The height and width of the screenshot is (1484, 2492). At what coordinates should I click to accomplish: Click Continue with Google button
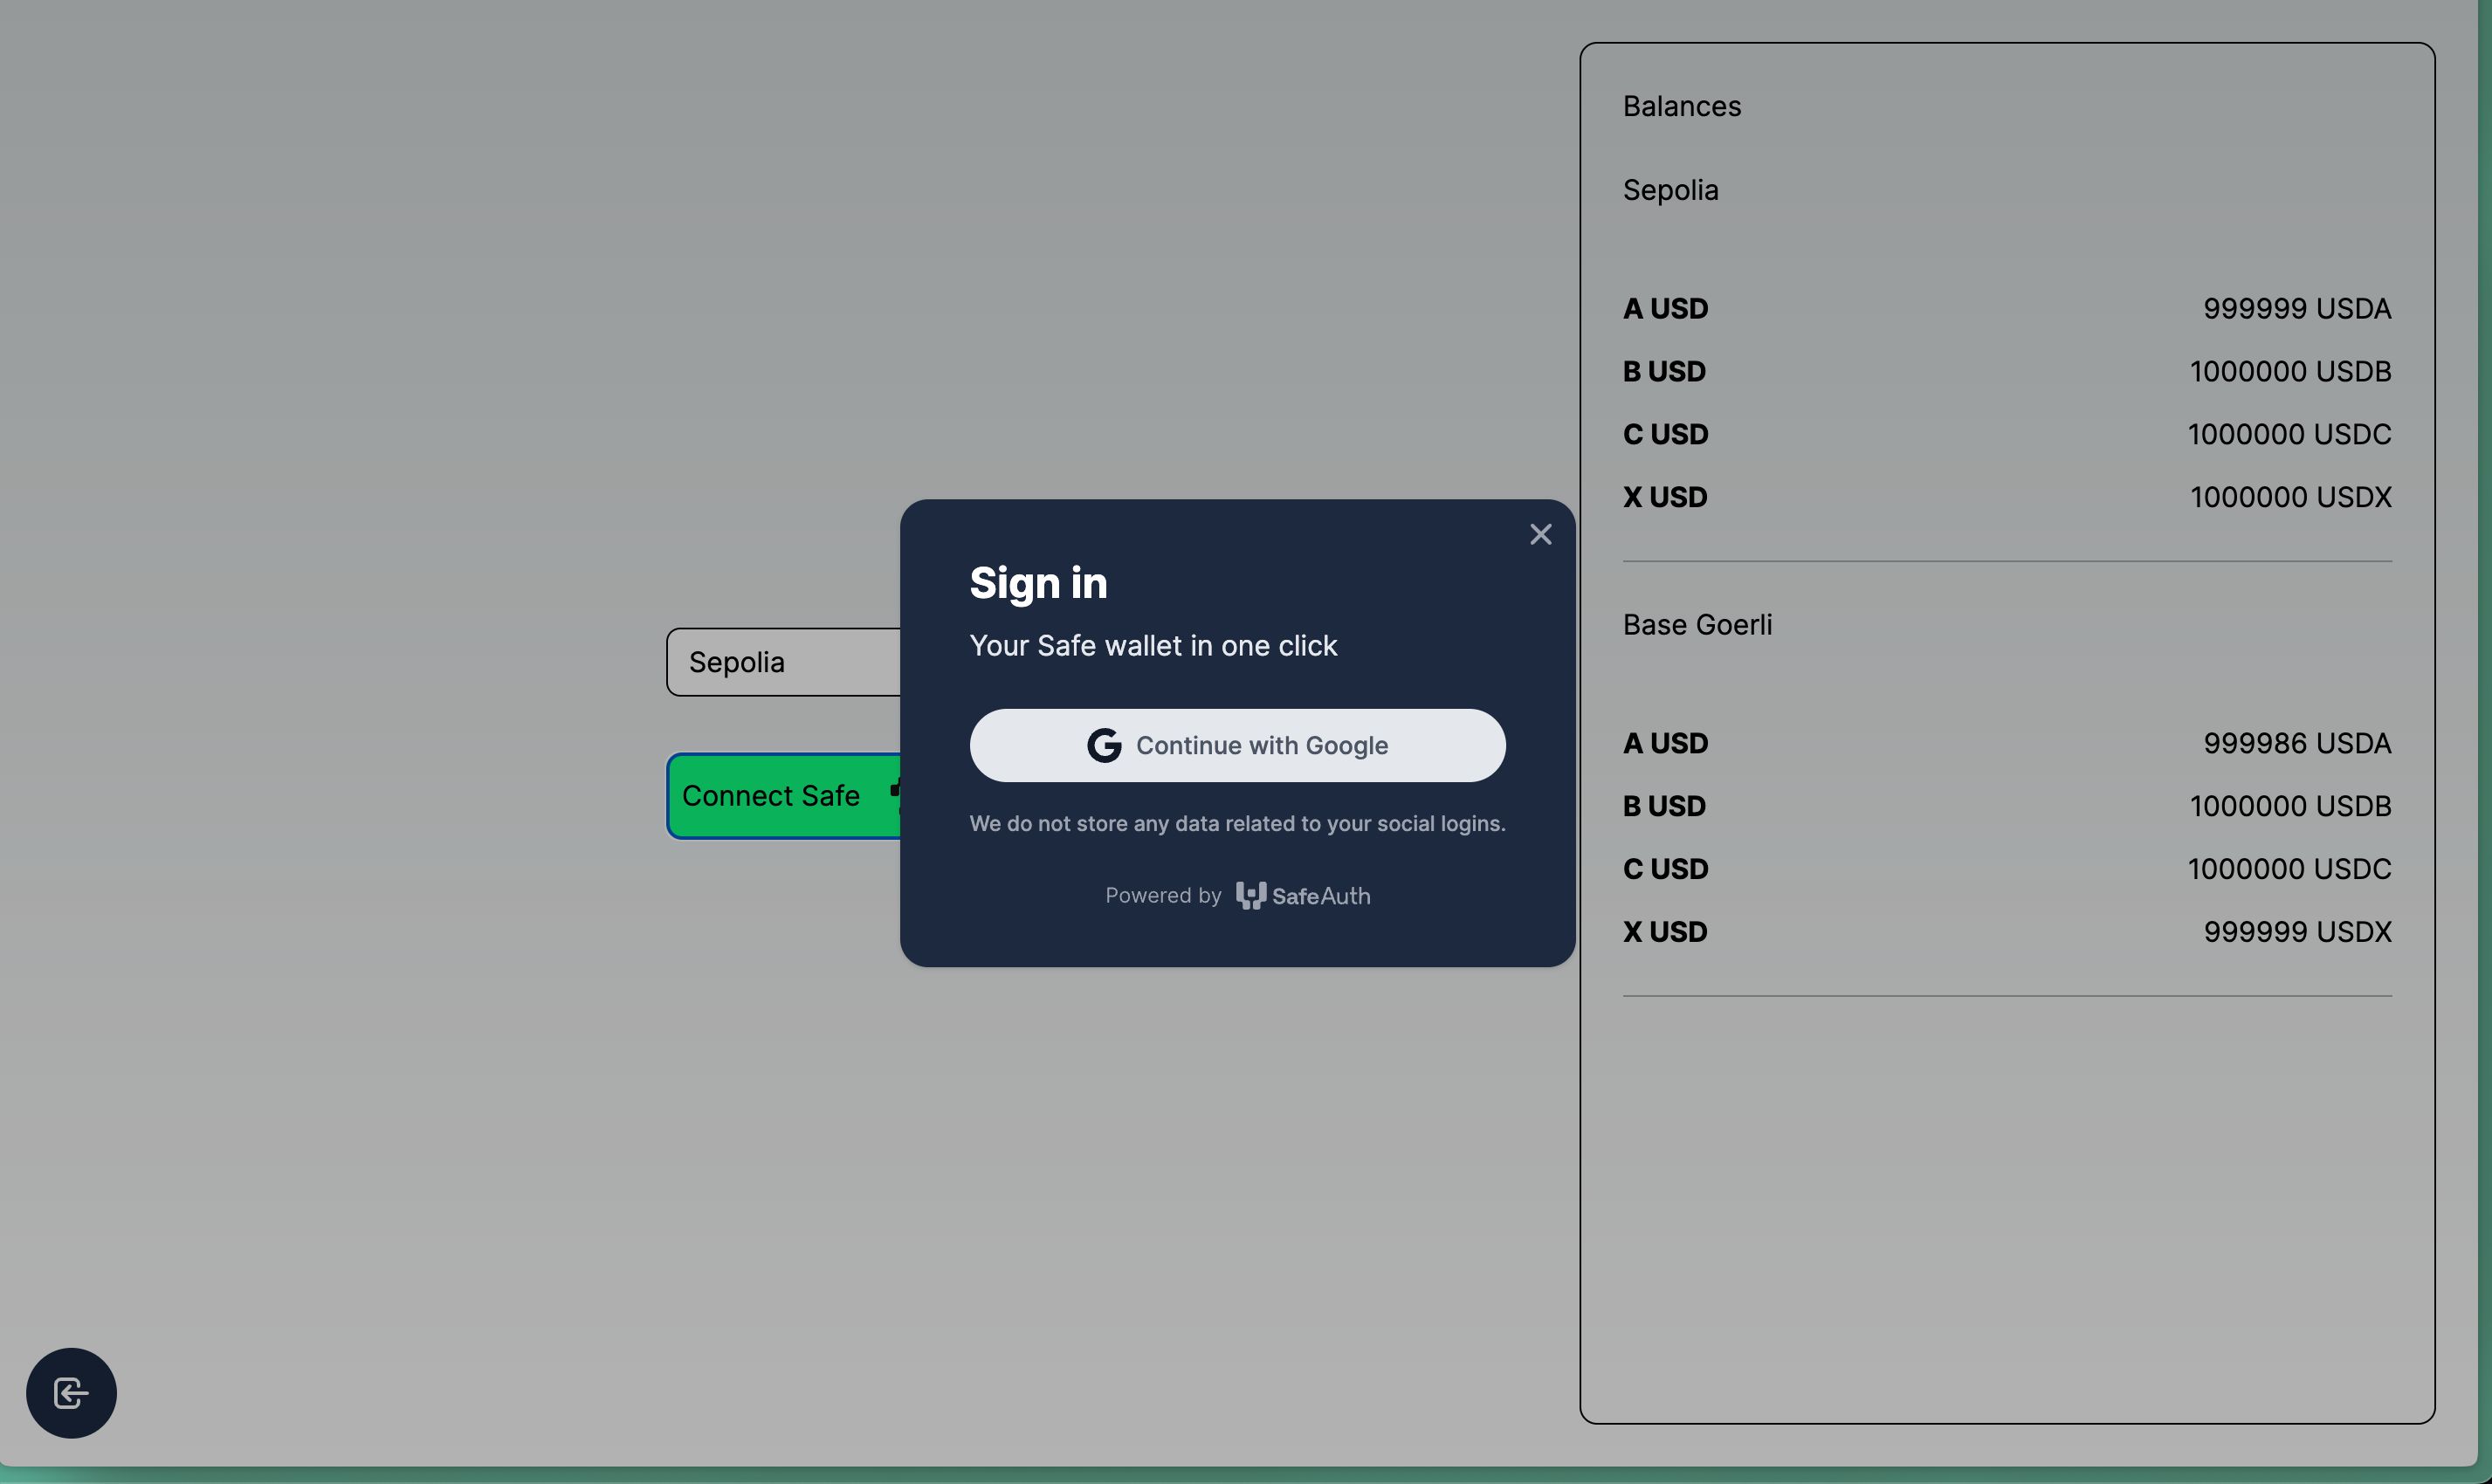(1237, 745)
